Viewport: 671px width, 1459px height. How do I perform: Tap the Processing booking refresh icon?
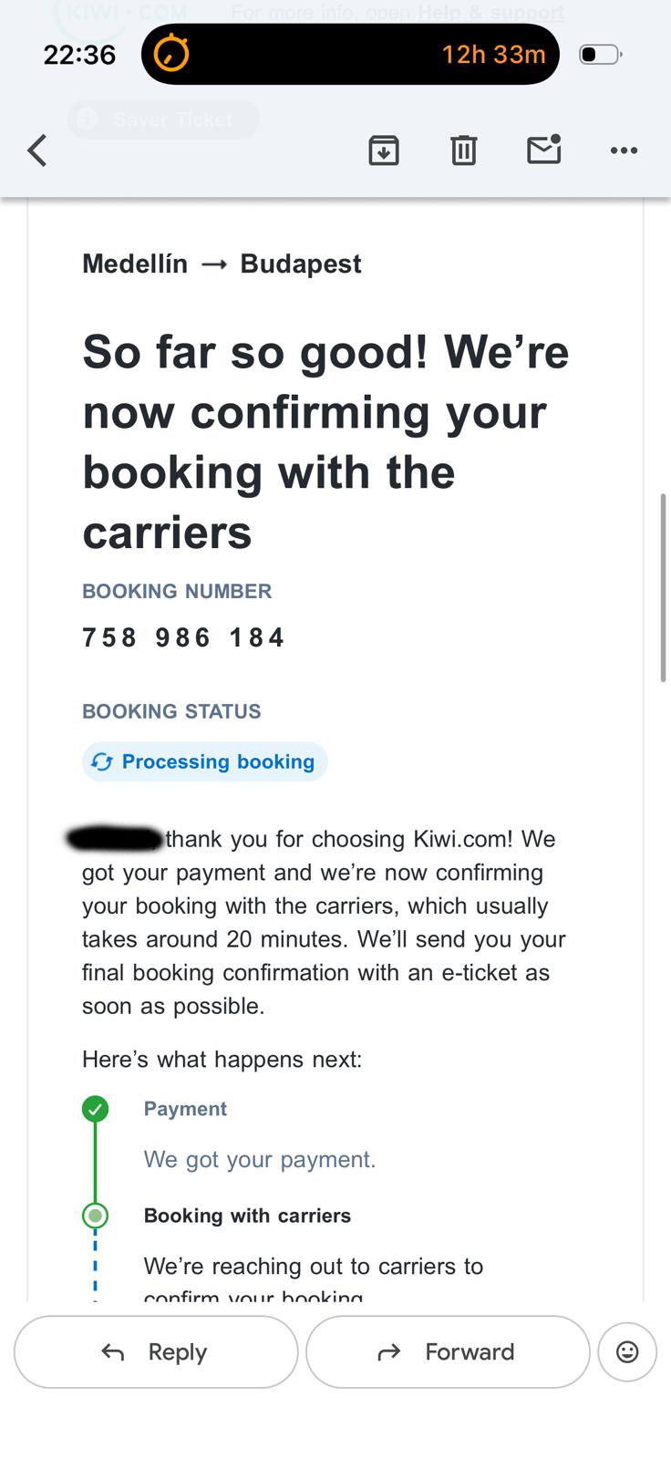102,762
